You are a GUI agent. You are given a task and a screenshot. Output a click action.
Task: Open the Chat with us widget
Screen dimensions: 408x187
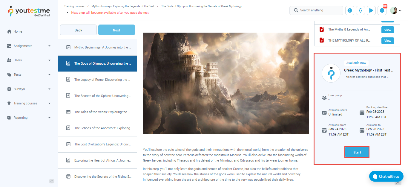click(x=386, y=176)
